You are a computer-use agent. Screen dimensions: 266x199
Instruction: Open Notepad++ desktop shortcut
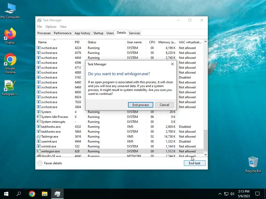pyautogui.click(x=10, y=88)
